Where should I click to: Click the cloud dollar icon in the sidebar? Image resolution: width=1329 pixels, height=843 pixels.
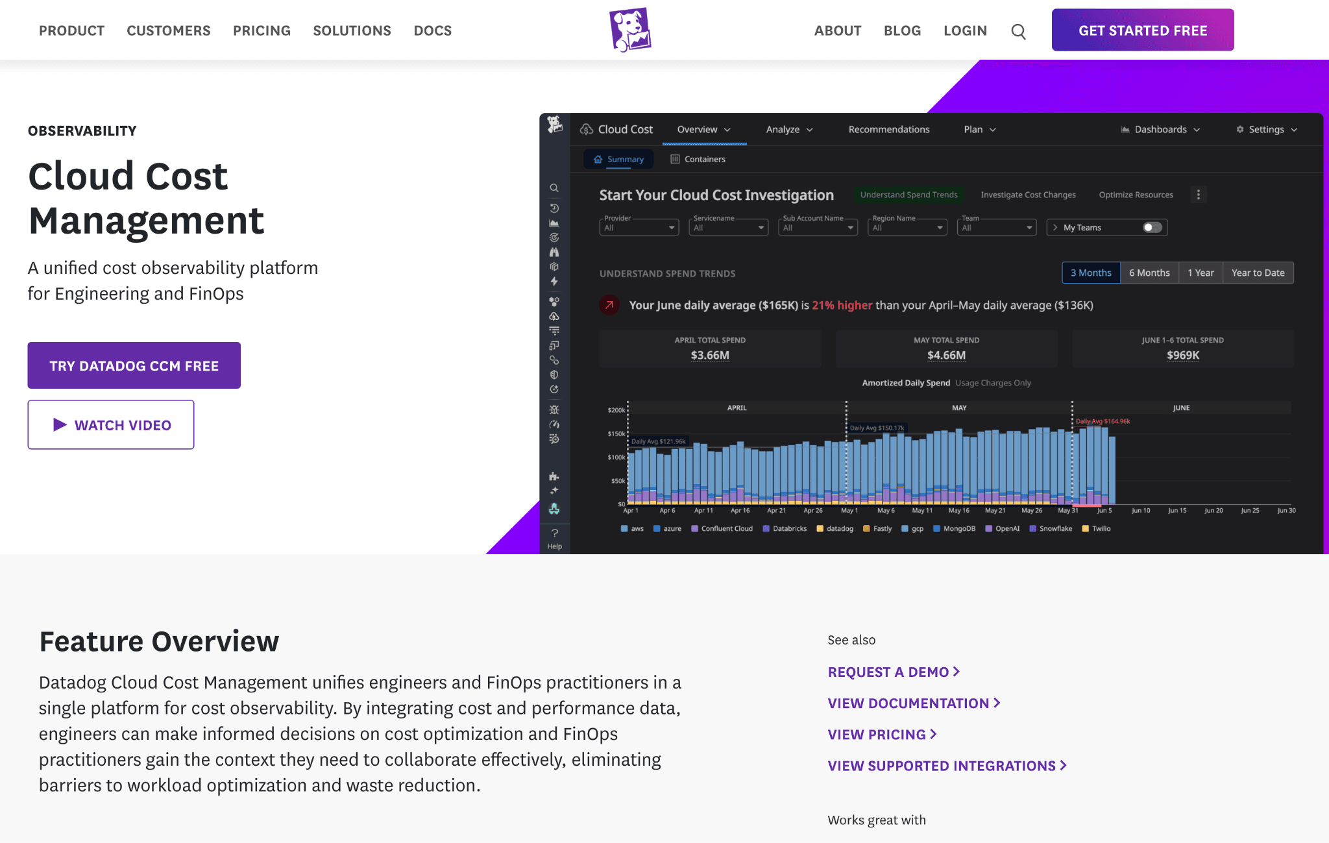(554, 317)
